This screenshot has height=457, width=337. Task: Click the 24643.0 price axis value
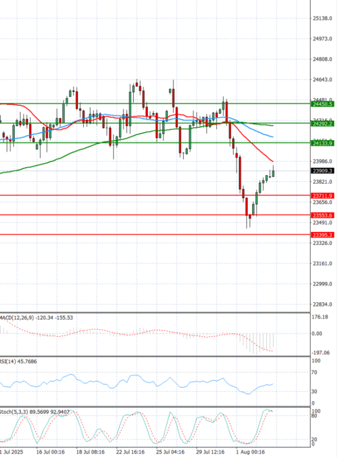point(322,79)
